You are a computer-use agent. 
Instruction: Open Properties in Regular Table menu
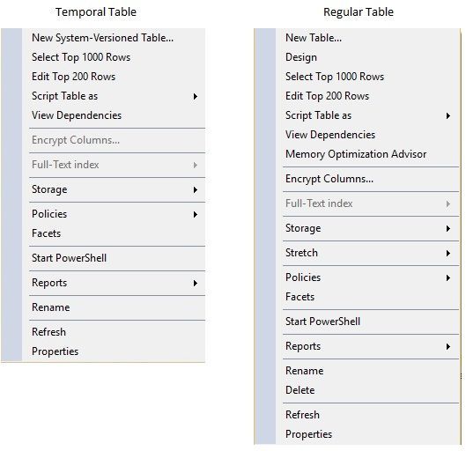(367, 434)
